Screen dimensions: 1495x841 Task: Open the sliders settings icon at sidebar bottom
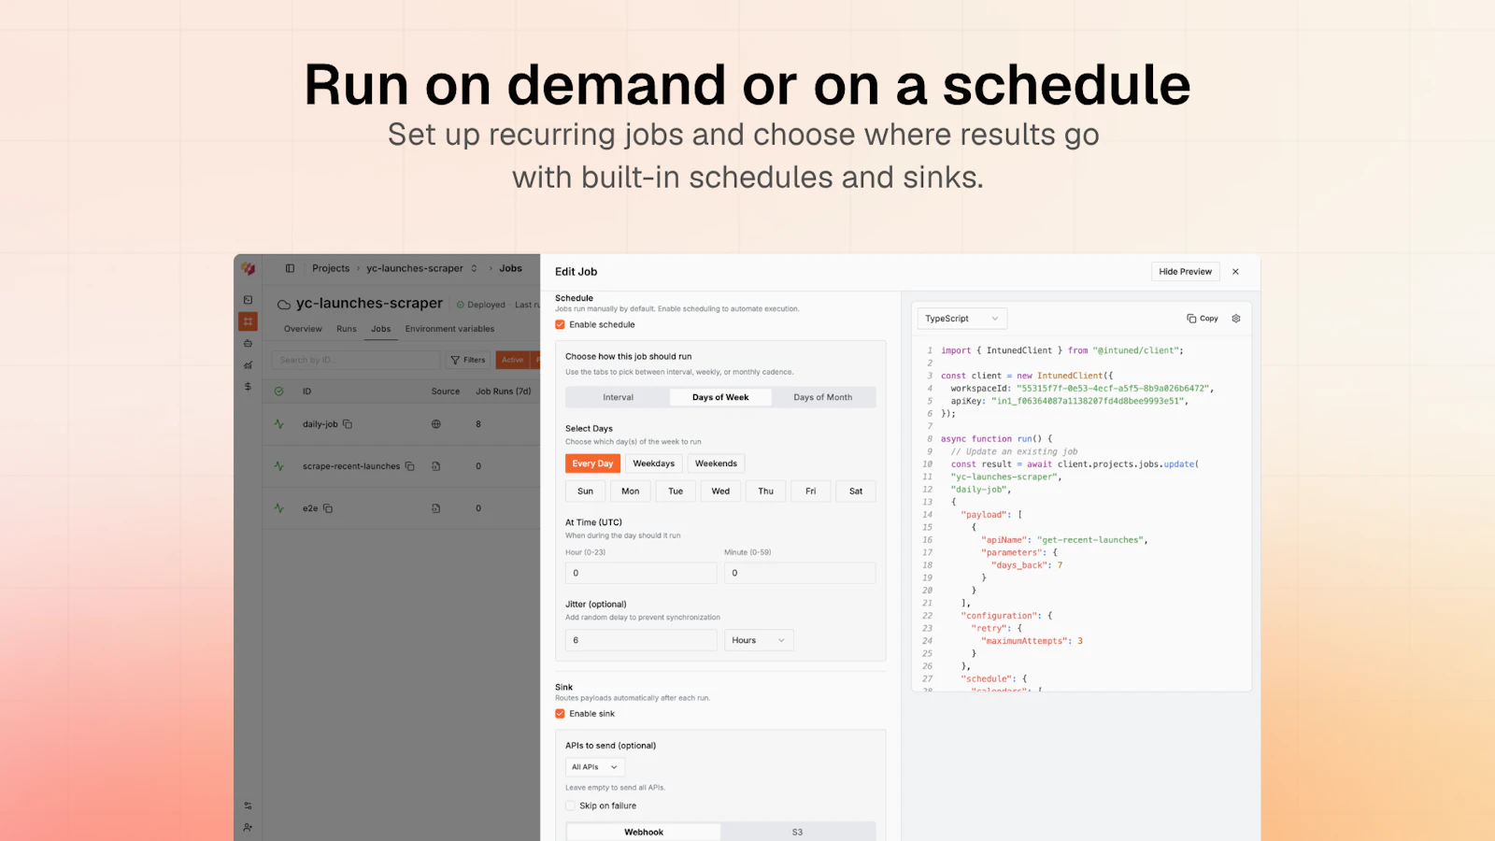coord(248,805)
